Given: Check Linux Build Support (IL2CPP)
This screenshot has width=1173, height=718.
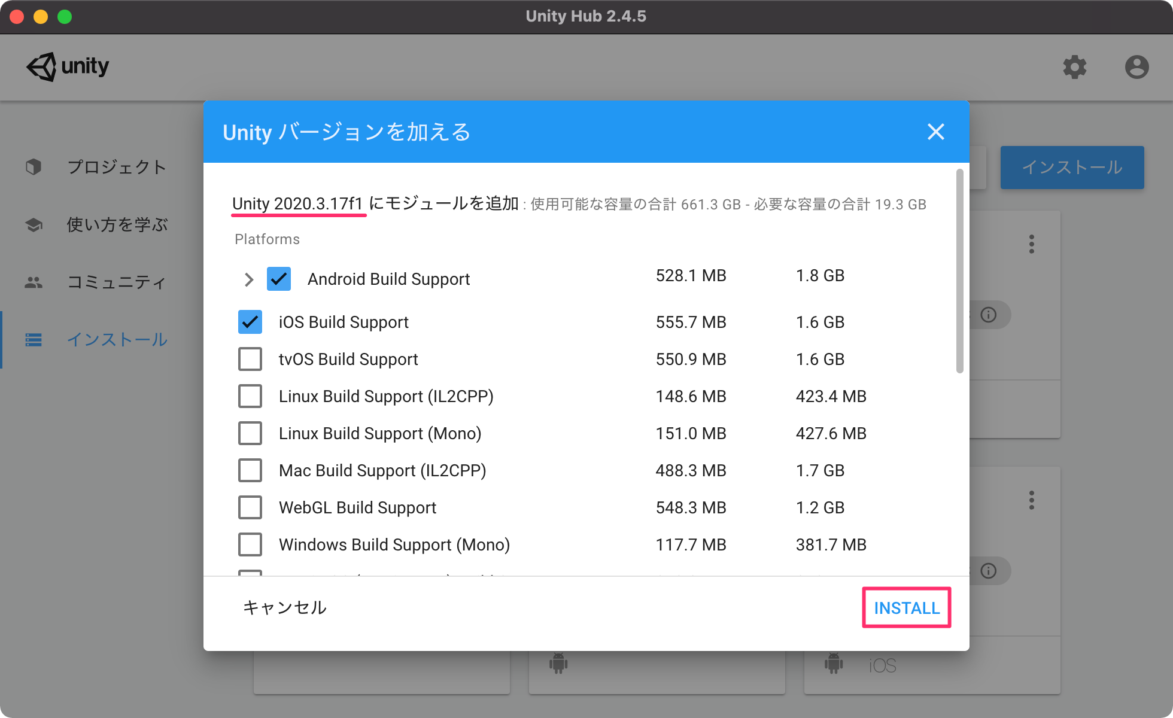Looking at the screenshot, I should pos(250,396).
